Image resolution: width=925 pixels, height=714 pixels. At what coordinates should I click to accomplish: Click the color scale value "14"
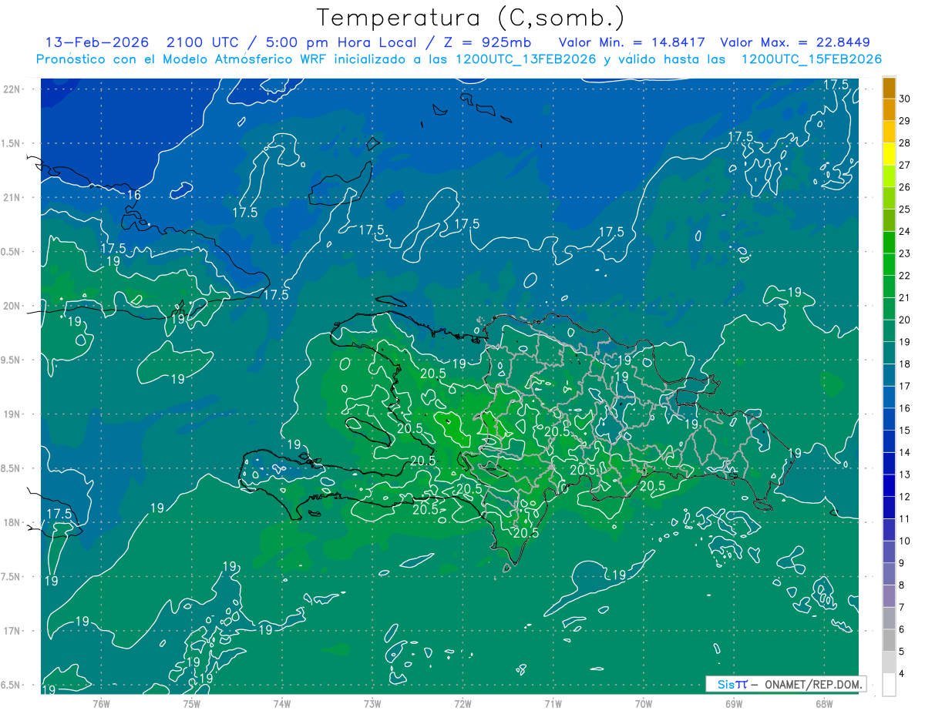[905, 453]
